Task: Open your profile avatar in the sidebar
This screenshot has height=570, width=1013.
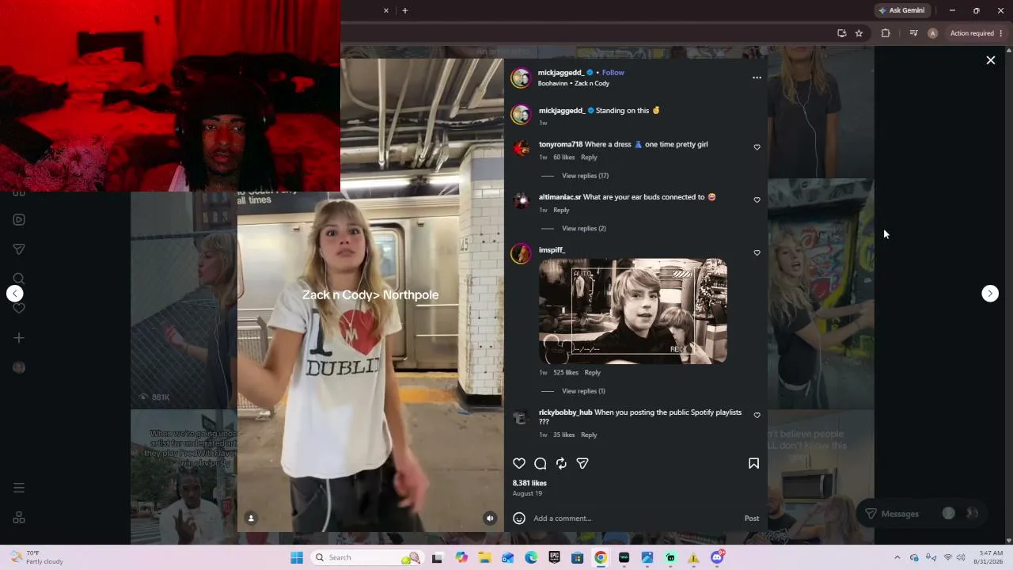Action: [19, 367]
